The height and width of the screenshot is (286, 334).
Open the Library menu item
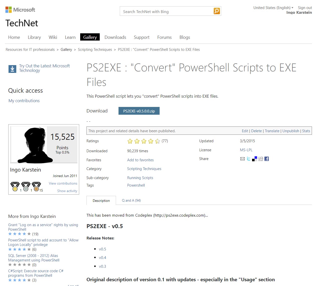(34, 37)
